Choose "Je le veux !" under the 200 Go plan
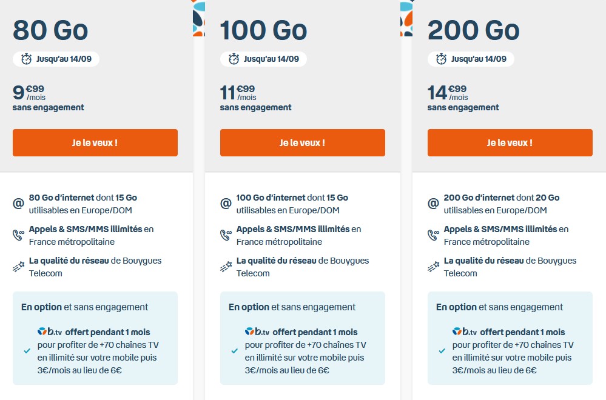Image resolution: width=606 pixels, height=400 pixels. (510, 143)
